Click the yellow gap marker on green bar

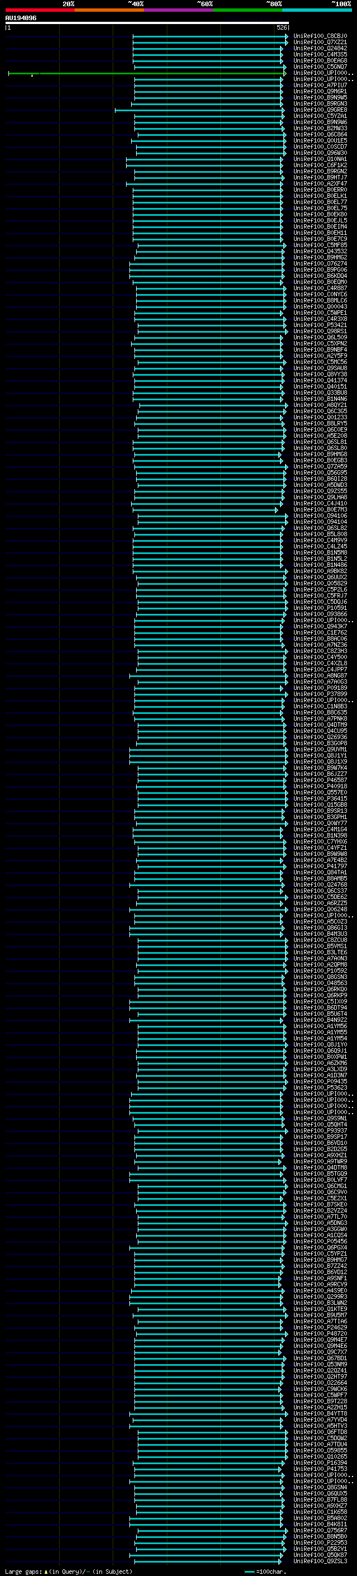tap(32, 75)
